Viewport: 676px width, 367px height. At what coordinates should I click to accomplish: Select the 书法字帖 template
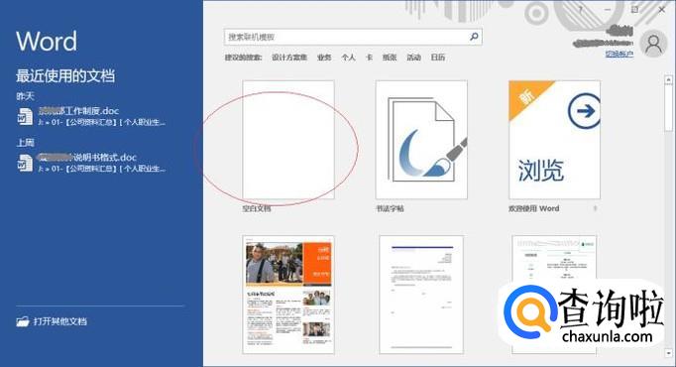point(421,140)
